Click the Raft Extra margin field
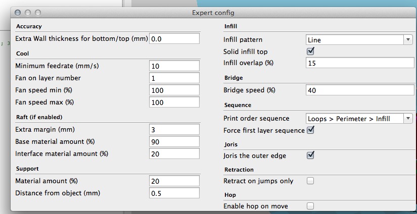This screenshot has height=214, width=417. (174, 130)
